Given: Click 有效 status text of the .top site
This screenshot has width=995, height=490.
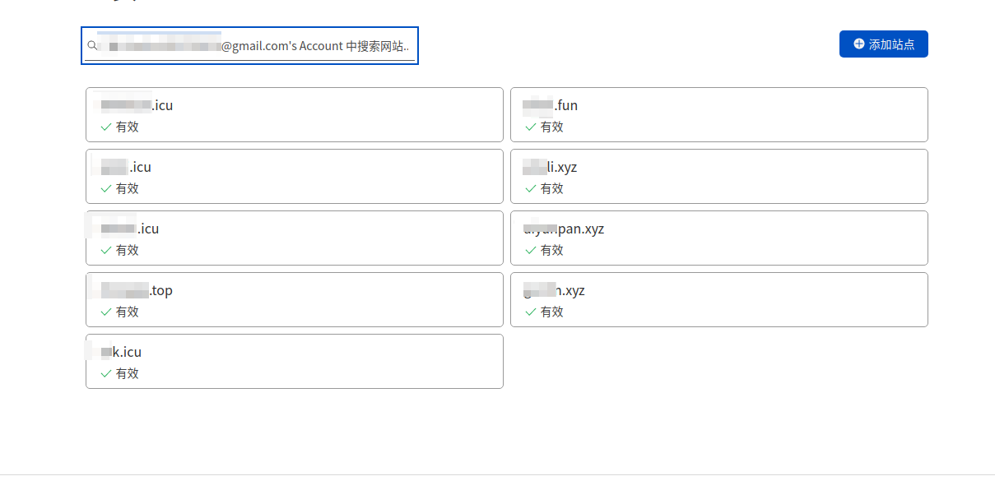Looking at the screenshot, I should click(x=128, y=312).
